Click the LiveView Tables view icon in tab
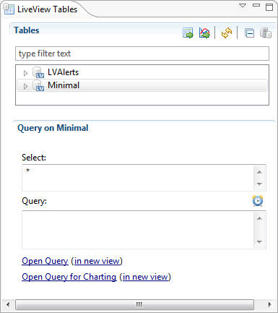 (9, 9)
